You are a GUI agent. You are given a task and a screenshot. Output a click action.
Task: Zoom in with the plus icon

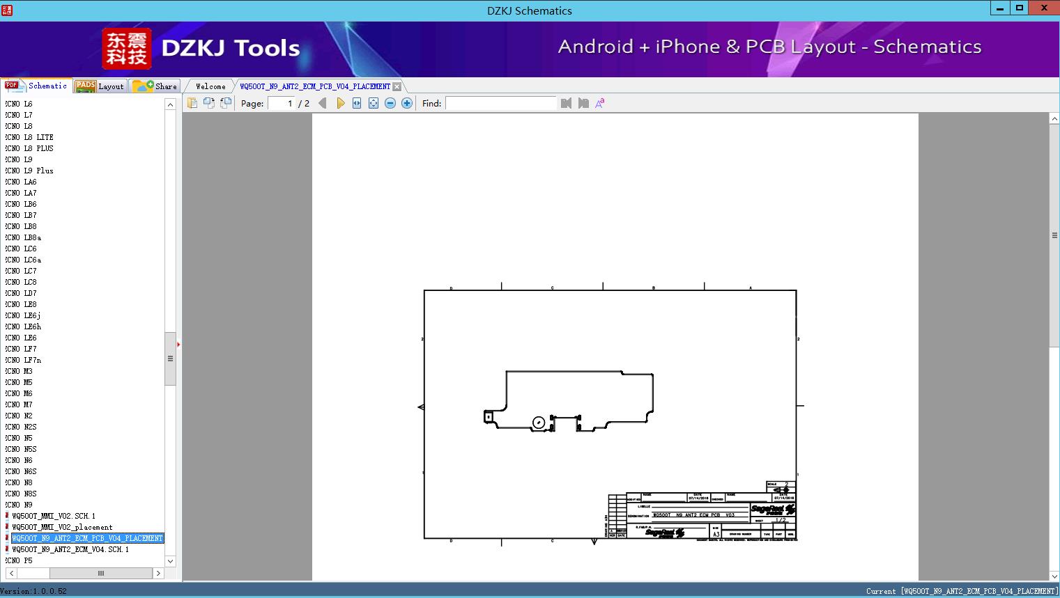407,103
